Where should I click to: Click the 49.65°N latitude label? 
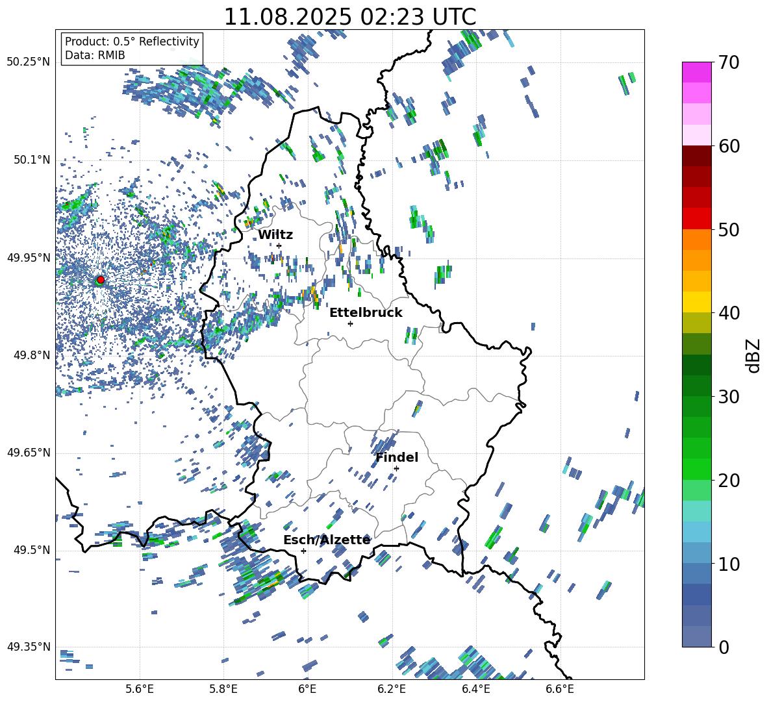pyautogui.click(x=29, y=453)
